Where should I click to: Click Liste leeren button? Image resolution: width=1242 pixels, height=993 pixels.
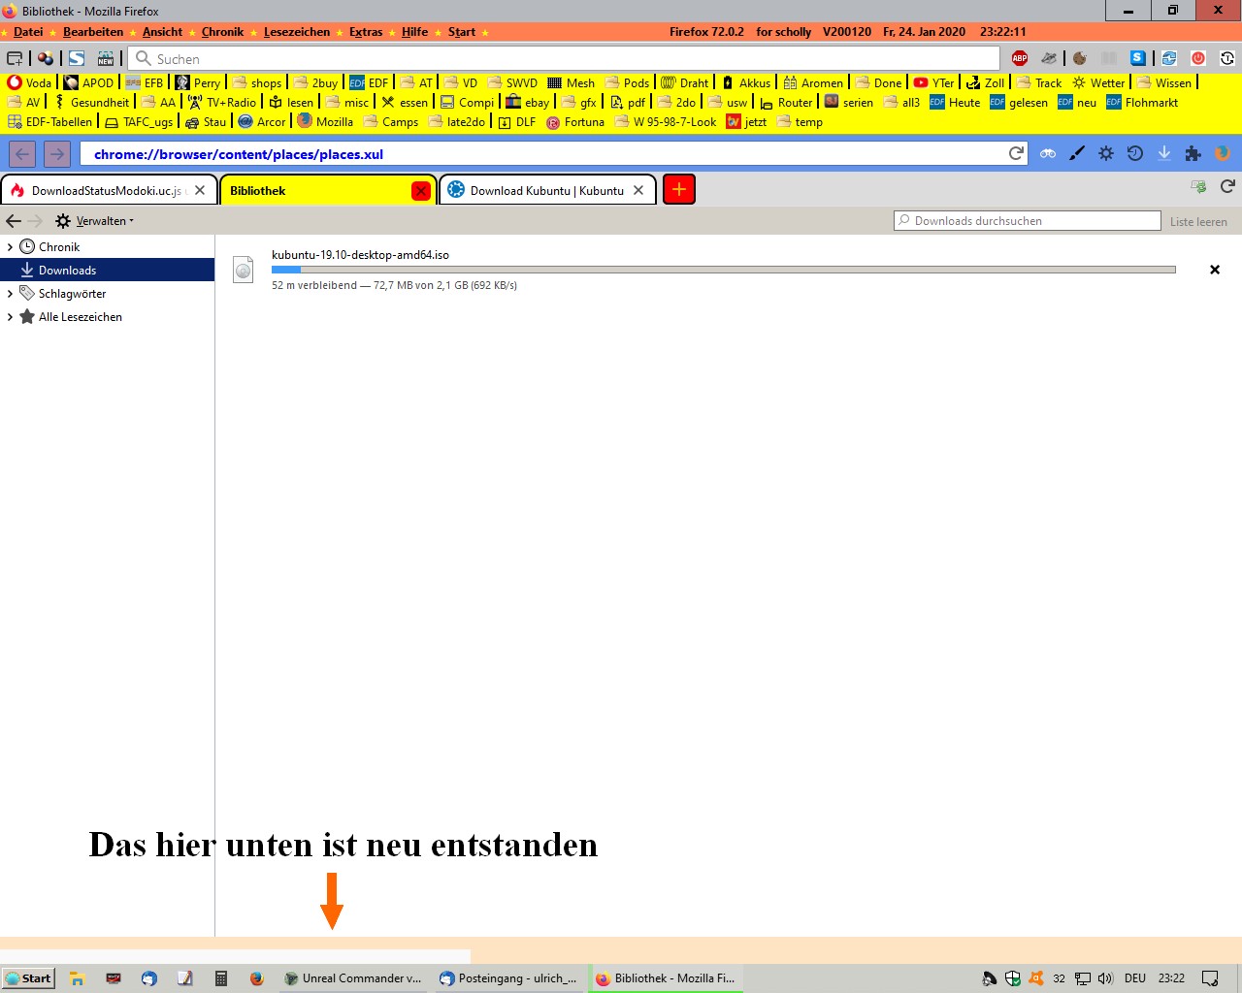[1198, 221]
